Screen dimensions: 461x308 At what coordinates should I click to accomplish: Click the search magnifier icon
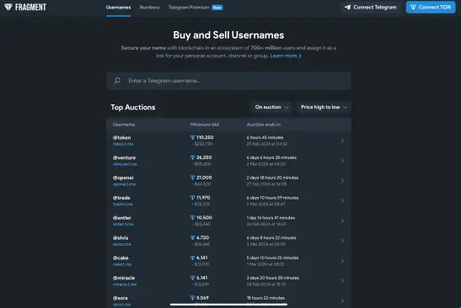[117, 81]
